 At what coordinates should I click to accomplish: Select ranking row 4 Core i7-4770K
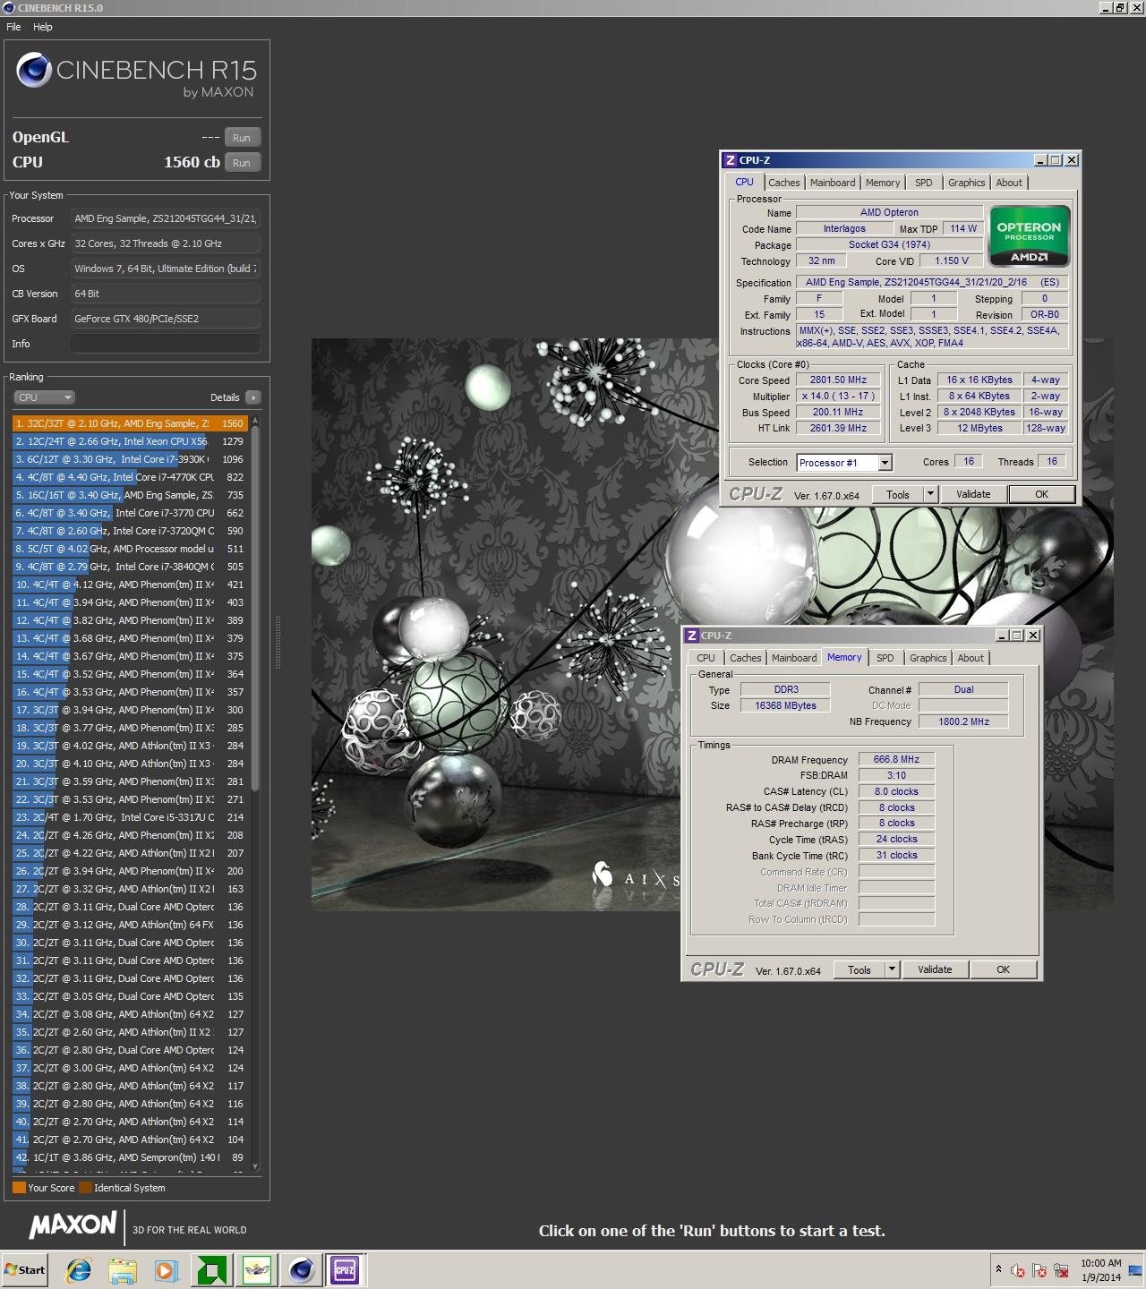(x=131, y=477)
